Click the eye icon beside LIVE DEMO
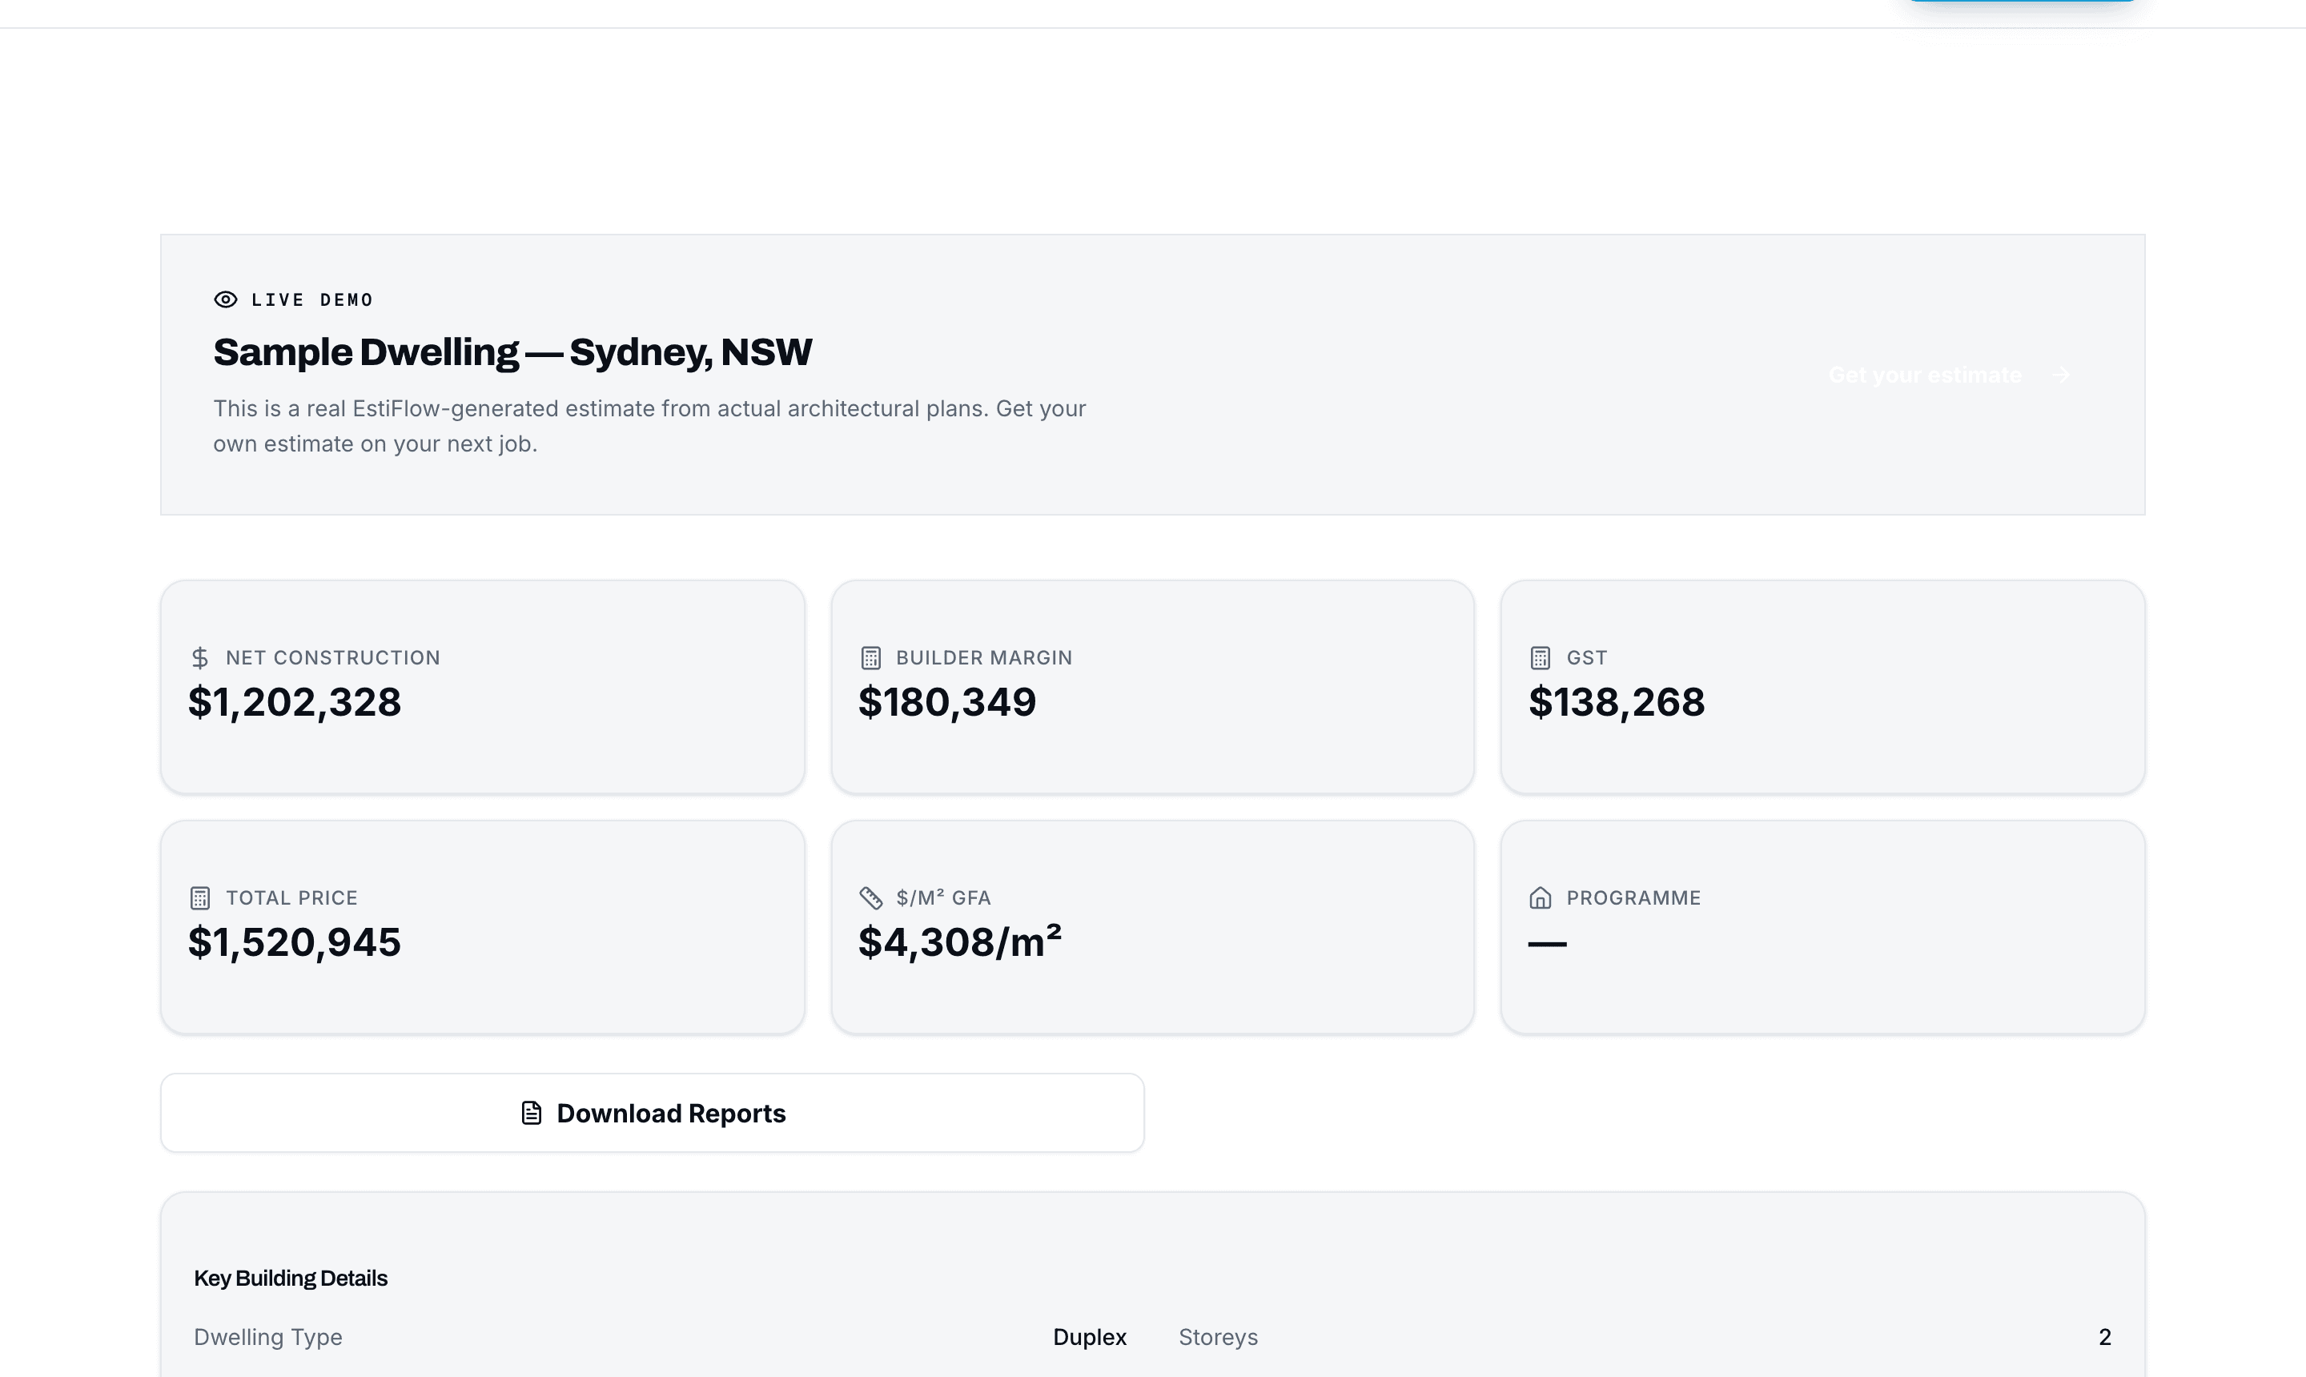Image resolution: width=2306 pixels, height=1377 pixels. coord(226,299)
